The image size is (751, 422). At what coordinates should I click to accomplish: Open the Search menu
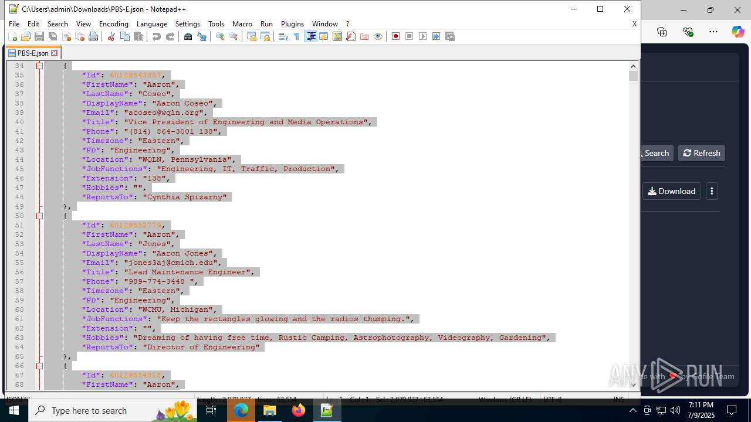coord(57,23)
